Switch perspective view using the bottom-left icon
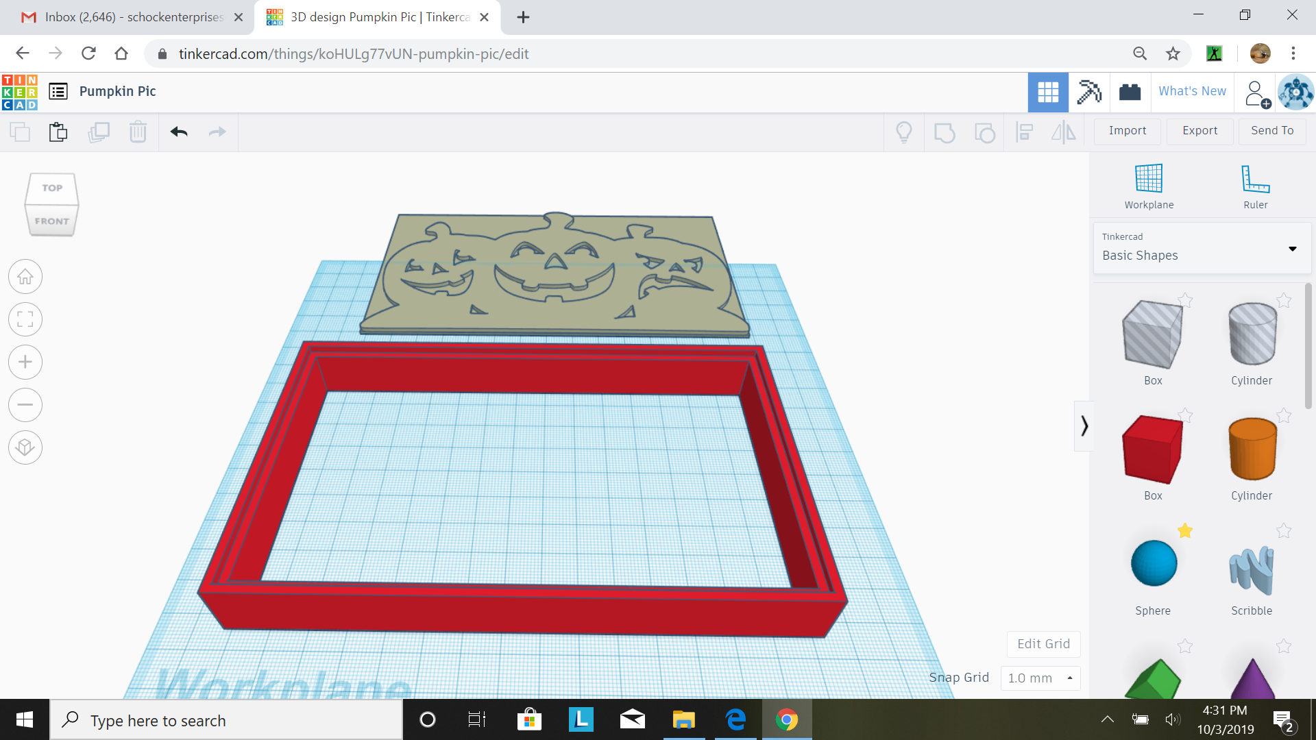1316x740 pixels. click(x=25, y=447)
